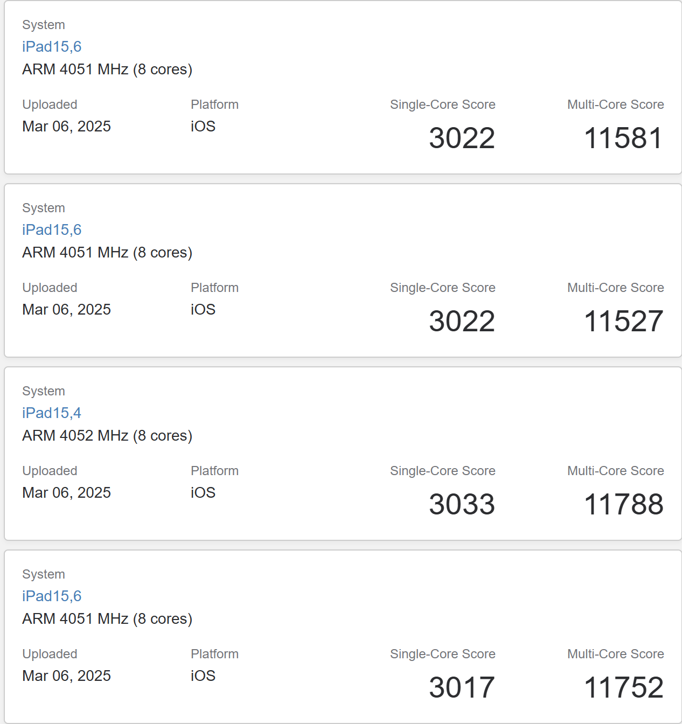Click the Uploaded label in the 11527 result
The width and height of the screenshot is (682, 724).
click(50, 288)
